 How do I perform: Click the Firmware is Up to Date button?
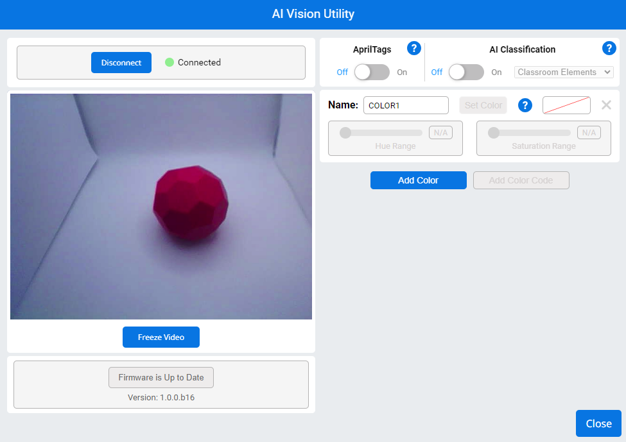tap(161, 377)
